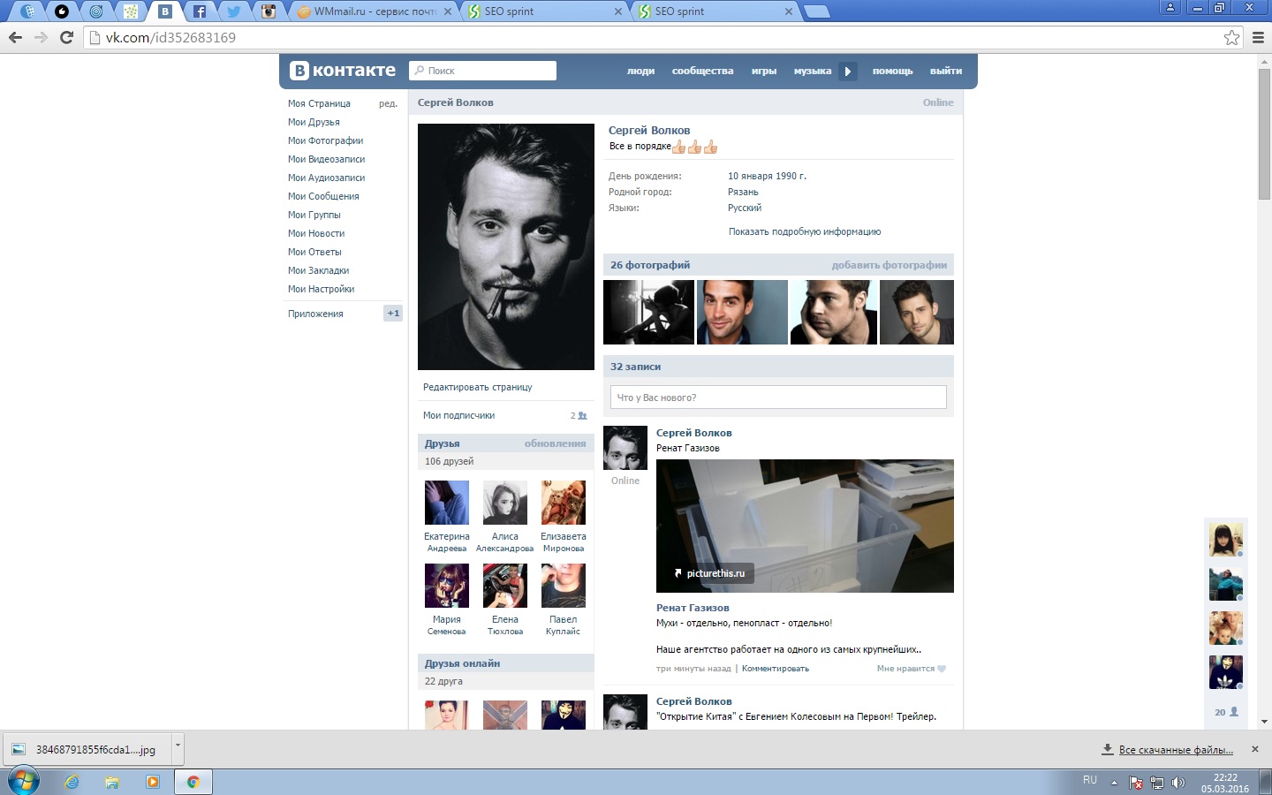1272x795 pixels.
Task: Click добавить фотографии link
Action: 889,265
